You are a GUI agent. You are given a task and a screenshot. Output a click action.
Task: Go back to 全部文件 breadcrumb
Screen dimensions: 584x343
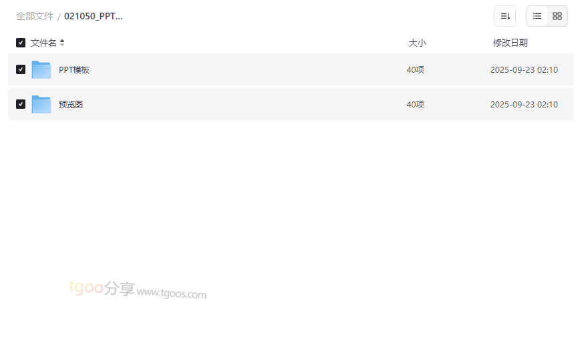(x=35, y=16)
